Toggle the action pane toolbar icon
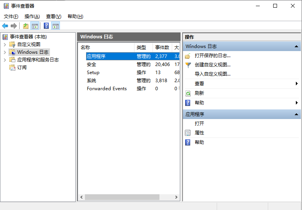The width and height of the screenshot is (302, 210). tap(56, 26)
